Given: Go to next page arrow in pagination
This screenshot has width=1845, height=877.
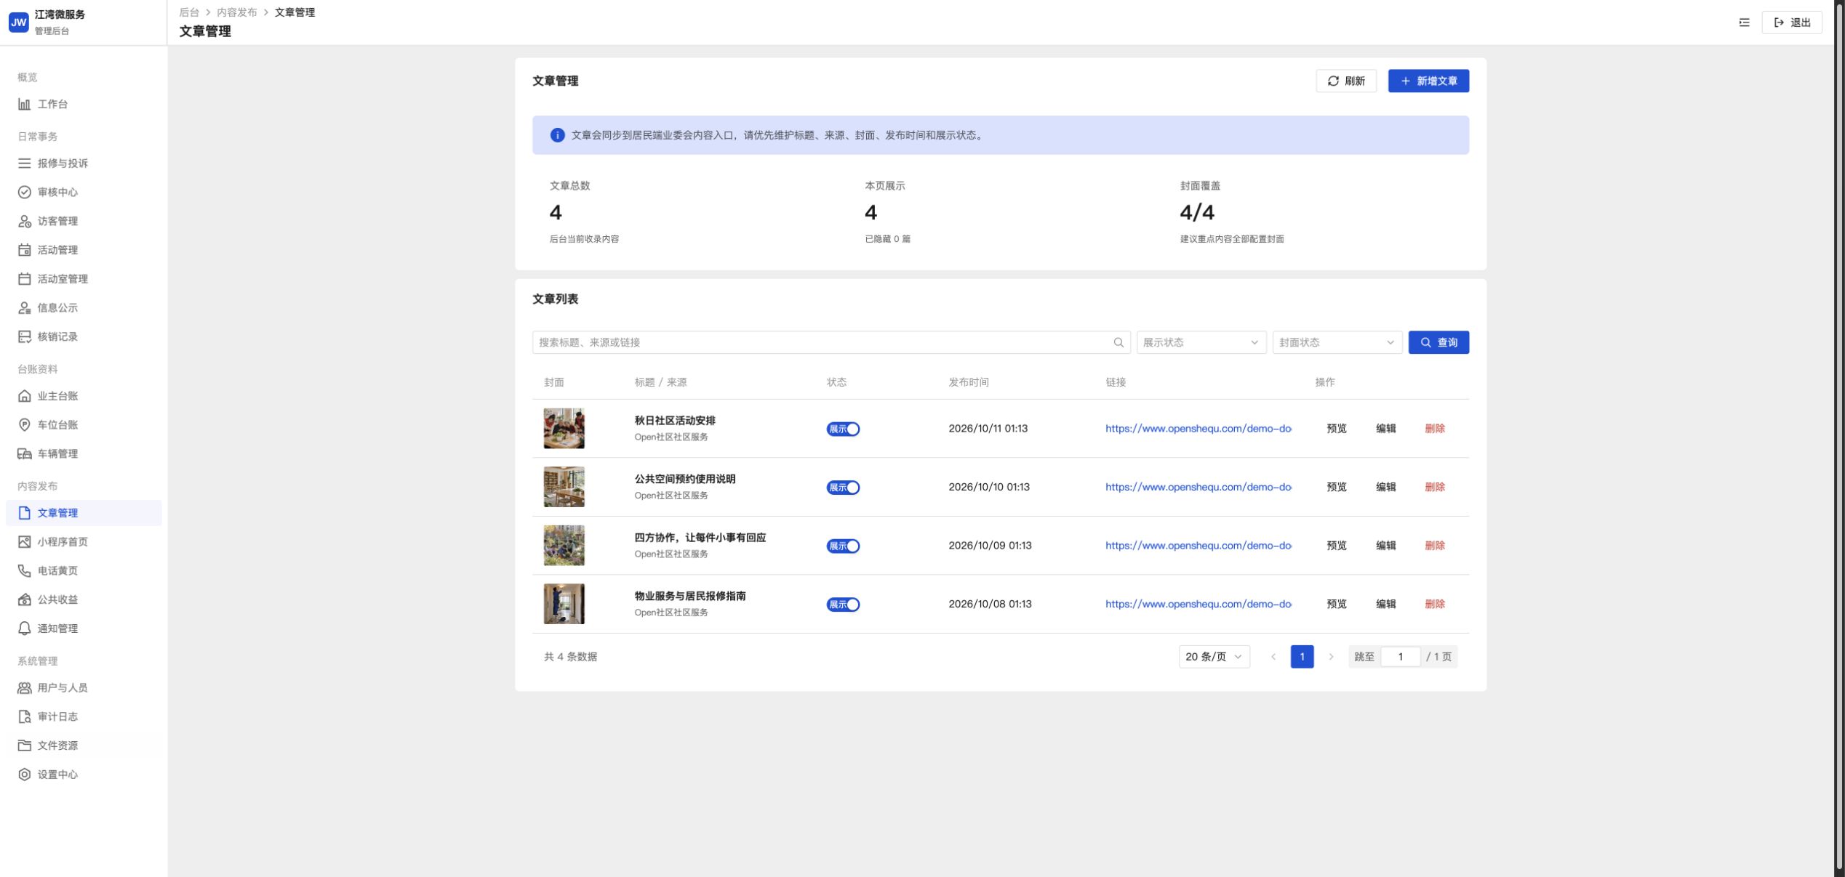Looking at the screenshot, I should click(1331, 657).
